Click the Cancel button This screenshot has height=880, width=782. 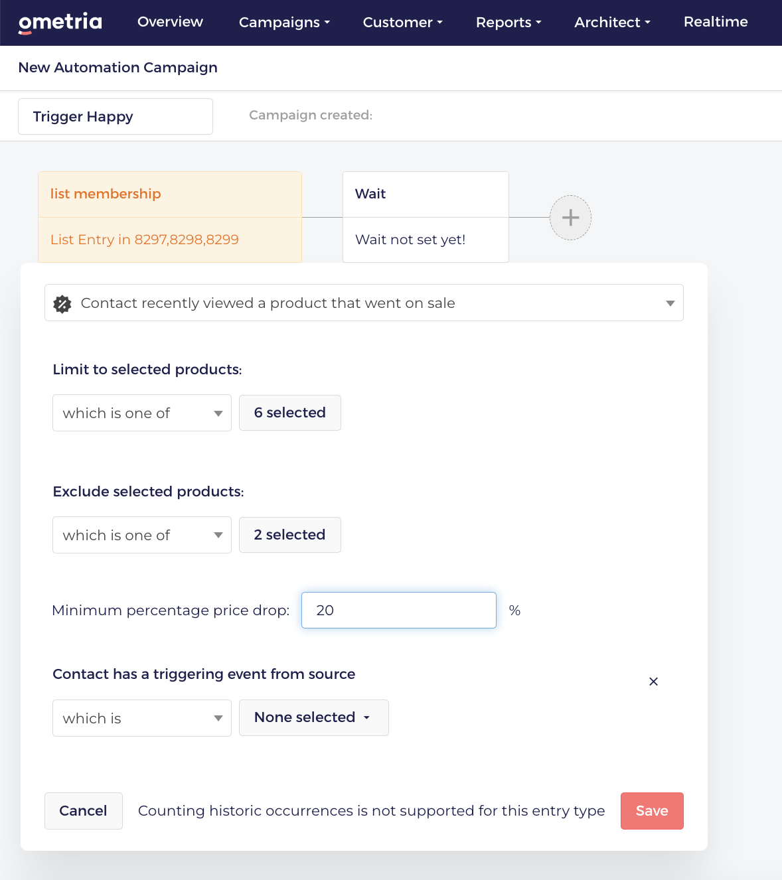[x=83, y=811]
